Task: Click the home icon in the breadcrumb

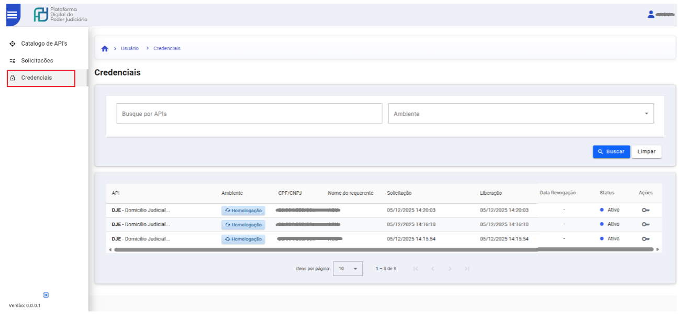Action: pyautogui.click(x=105, y=49)
